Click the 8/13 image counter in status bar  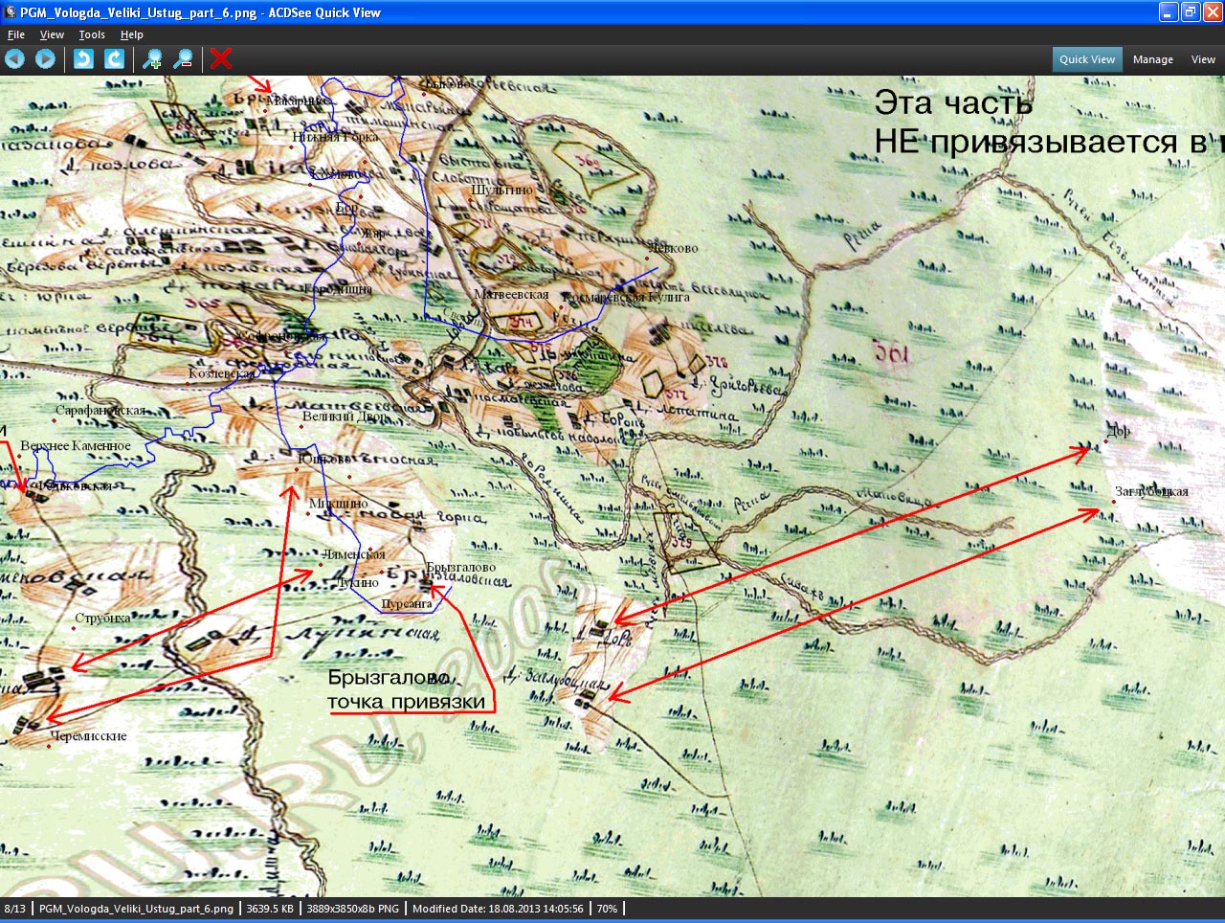tap(15, 909)
